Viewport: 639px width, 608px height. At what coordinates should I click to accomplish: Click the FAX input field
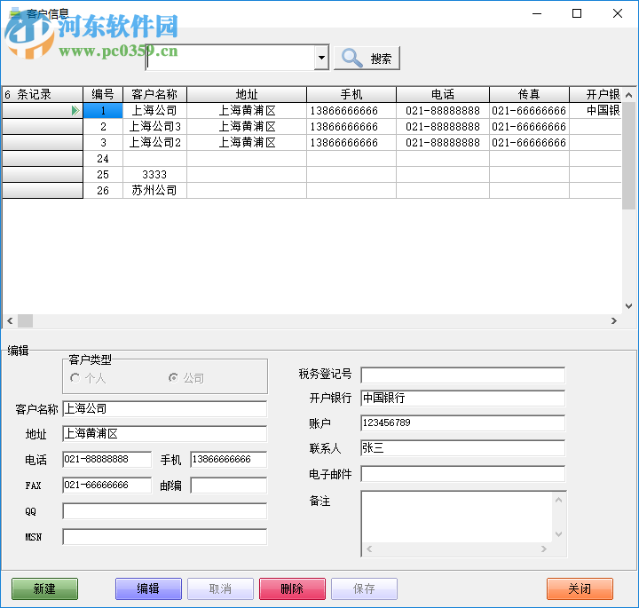106,485
